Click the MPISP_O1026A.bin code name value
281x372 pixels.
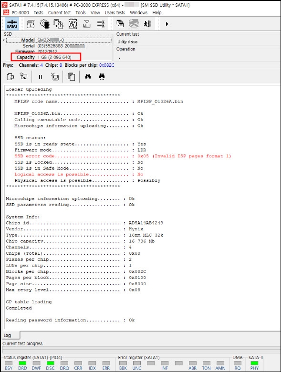160,102
